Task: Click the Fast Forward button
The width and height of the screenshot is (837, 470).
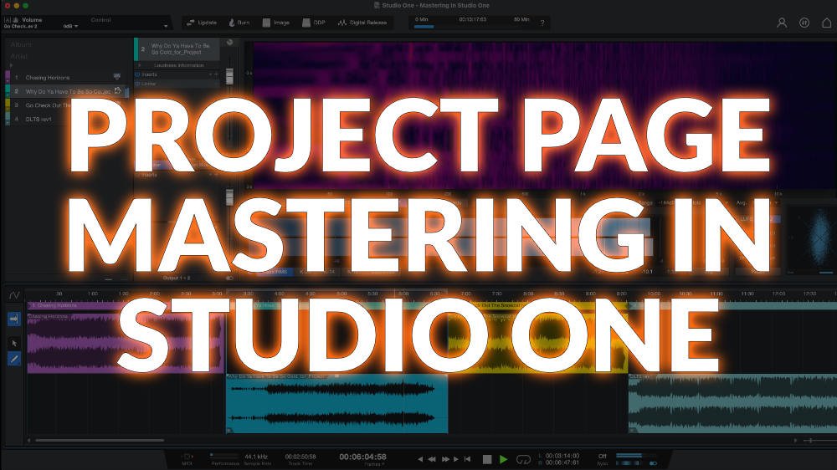Action: 444,459
